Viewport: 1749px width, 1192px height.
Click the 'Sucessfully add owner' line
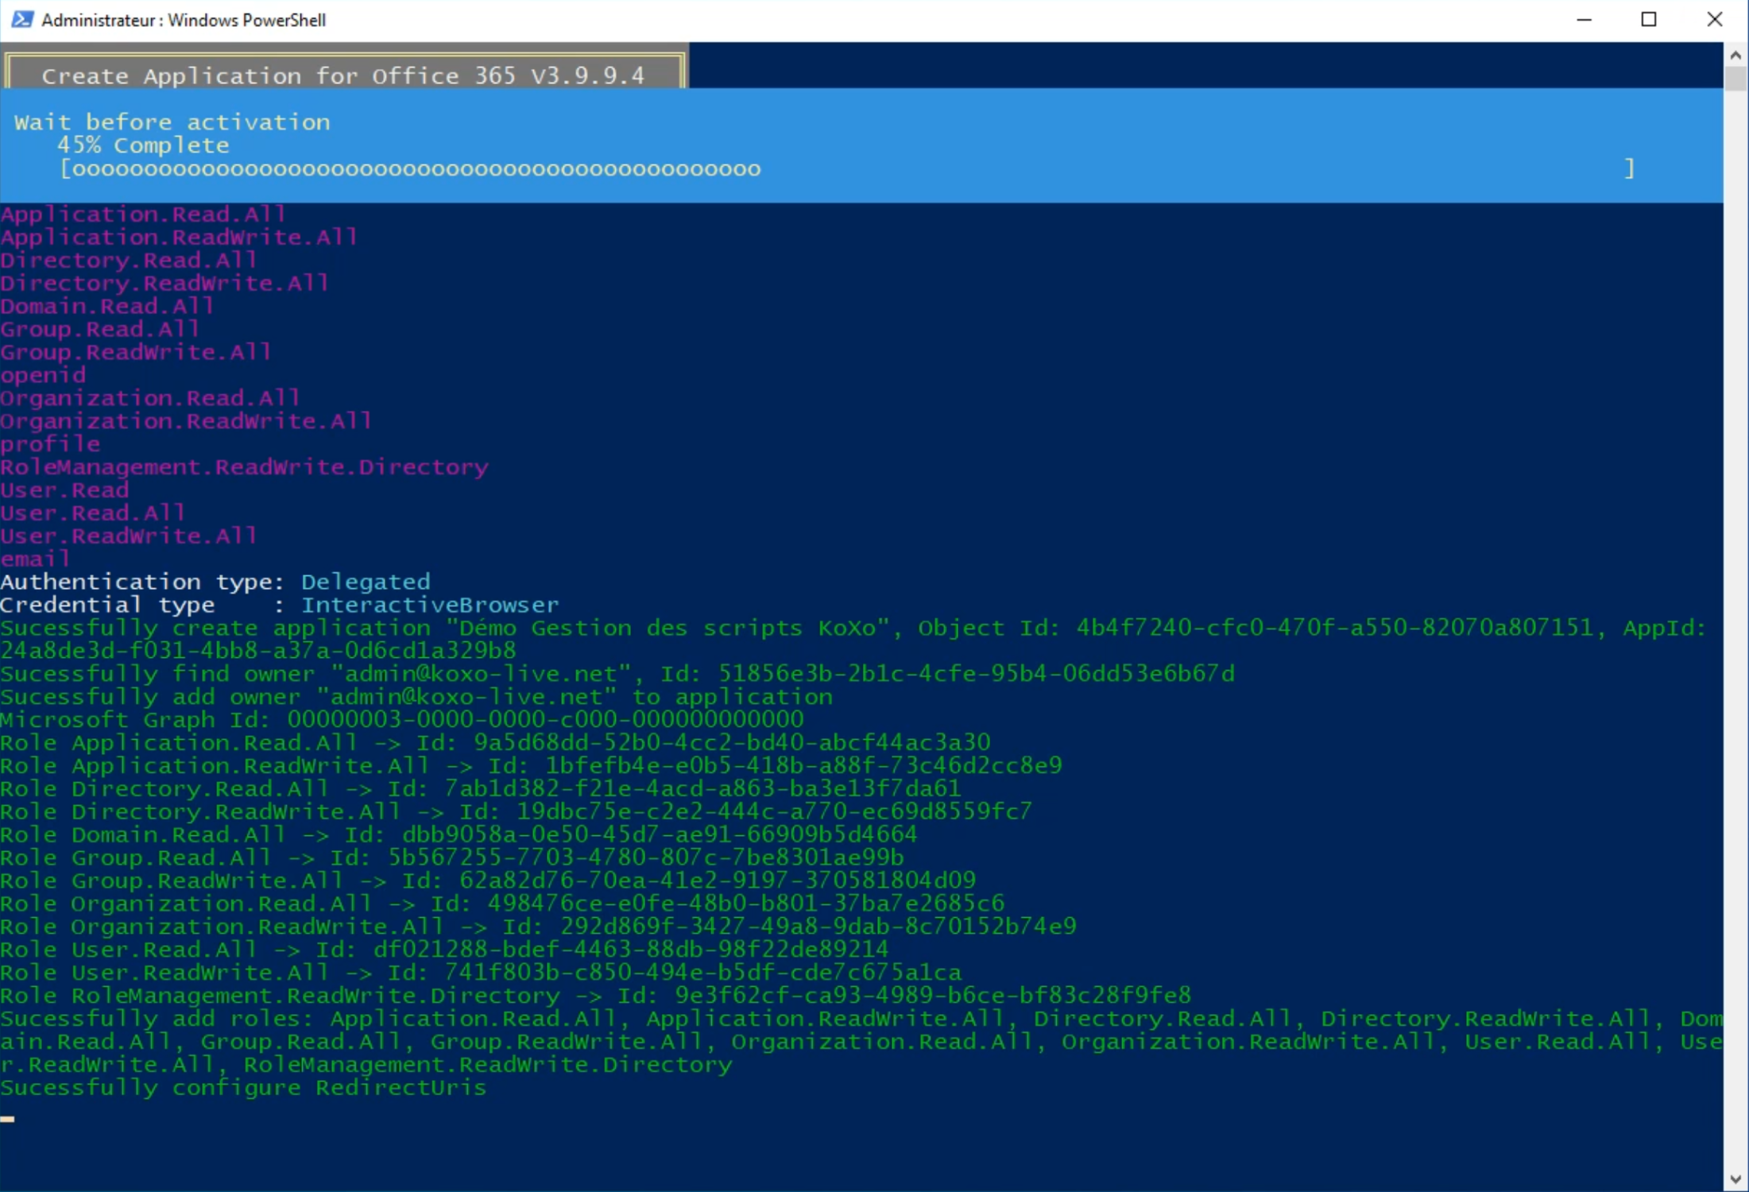(x=416, y=698)
